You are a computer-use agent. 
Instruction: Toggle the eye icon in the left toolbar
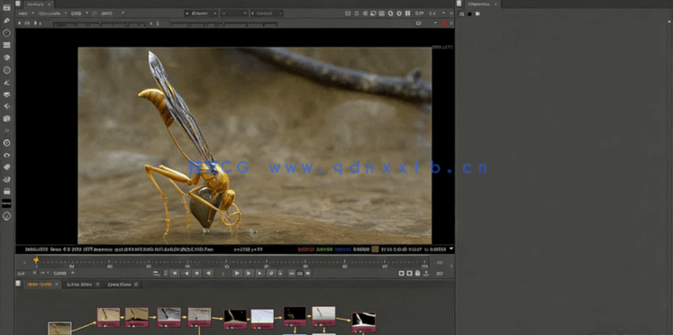(6, 155)
